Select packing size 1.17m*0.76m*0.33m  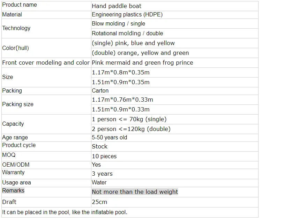(122, 100)
